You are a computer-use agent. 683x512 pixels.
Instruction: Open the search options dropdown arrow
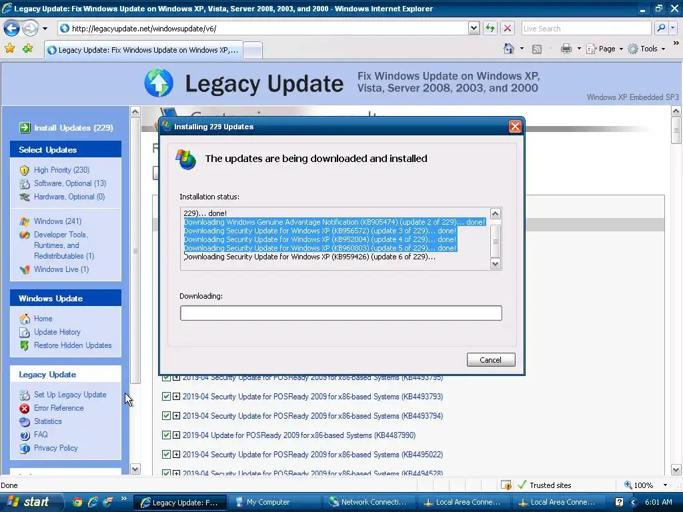pyautogui.click(x=673, y=28)
